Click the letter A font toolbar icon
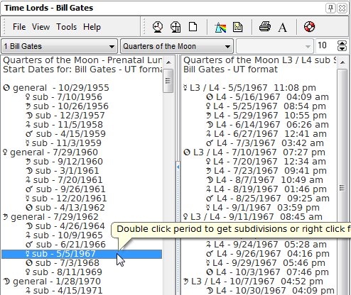Viewport: 351px width, 295px height. tap(282, 28)
